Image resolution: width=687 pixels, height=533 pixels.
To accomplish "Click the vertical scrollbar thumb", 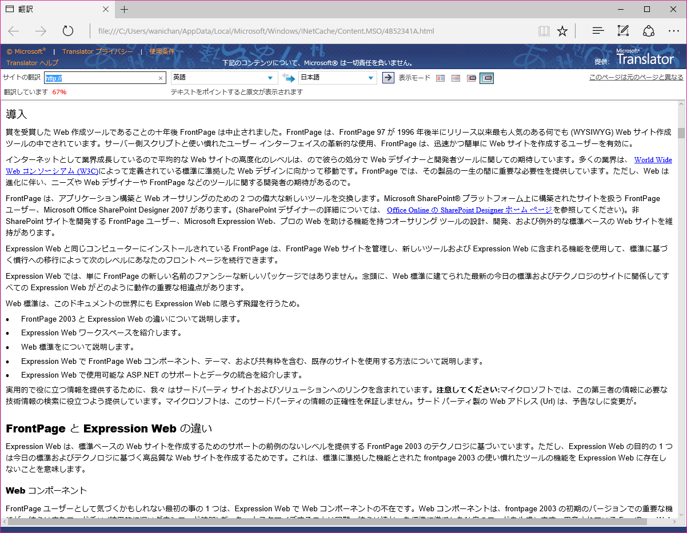I will [x=681, y=133].
